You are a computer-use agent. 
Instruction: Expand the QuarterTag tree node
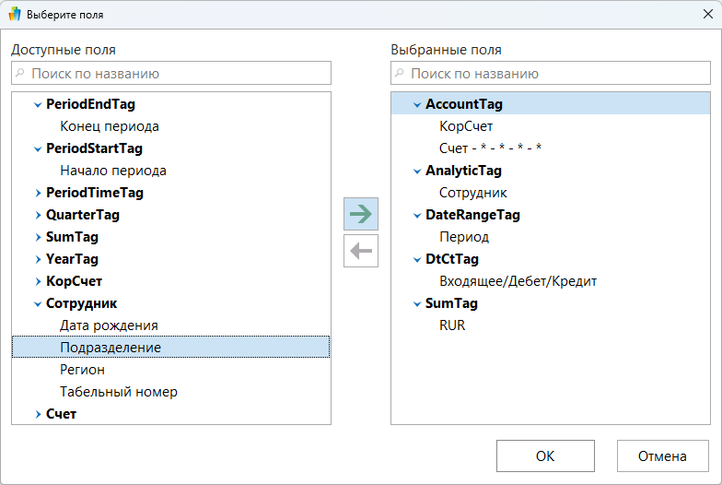[38, 215]
